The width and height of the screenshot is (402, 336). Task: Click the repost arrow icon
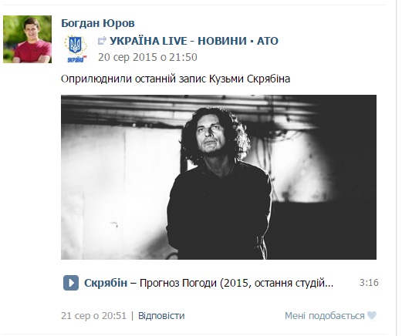pyautogui.click(x=102, y=41)
